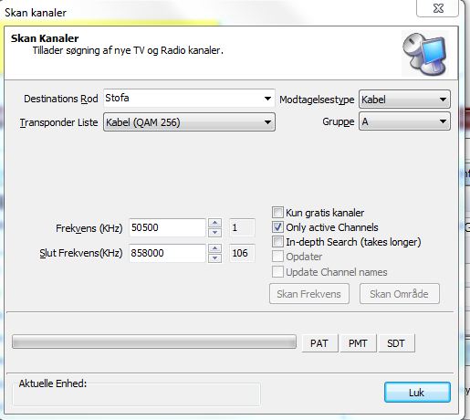Close the Skan kanaler window
Screen dimensions: 470x420
click(x=438, y=8)
